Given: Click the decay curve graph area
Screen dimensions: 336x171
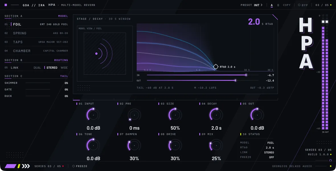Looking at the screenshot, I should 205,47.
